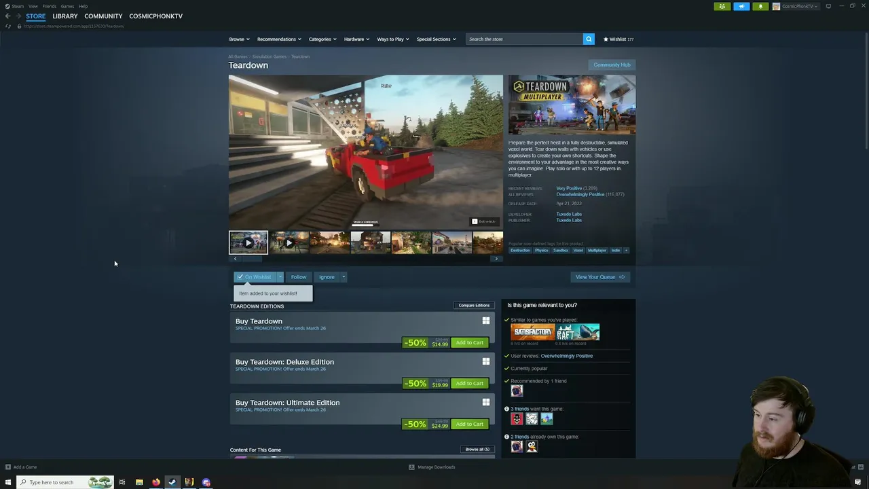Go back with the navigation back arrow
869x489 pixels.
point(7,16)
